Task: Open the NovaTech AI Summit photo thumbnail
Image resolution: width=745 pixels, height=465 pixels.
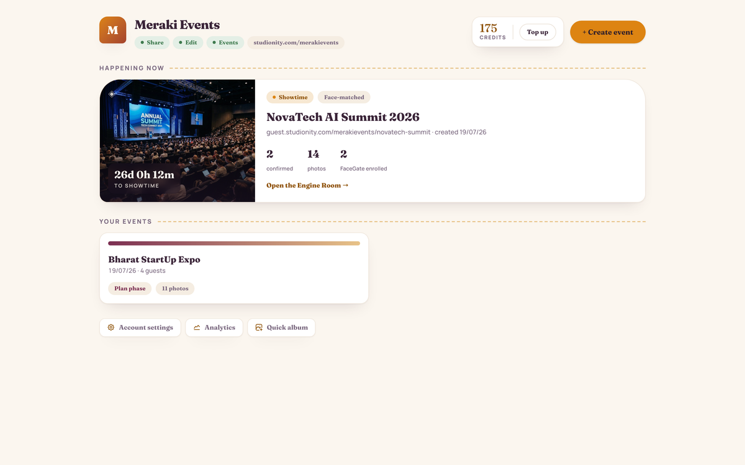Action: click(178, 141)
